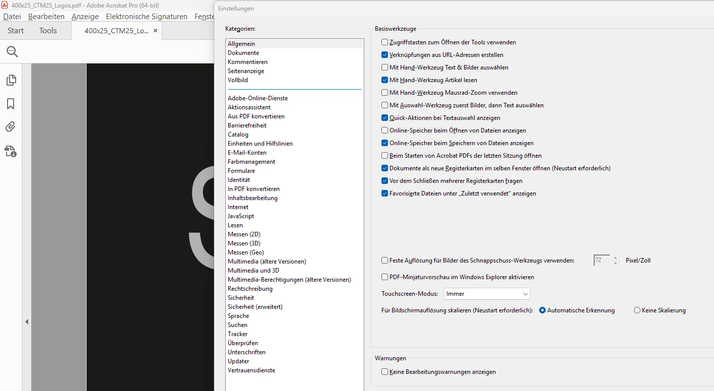Select the Aktionsassistent category
Screen dimensions: 714x391
tap(295, 107)
